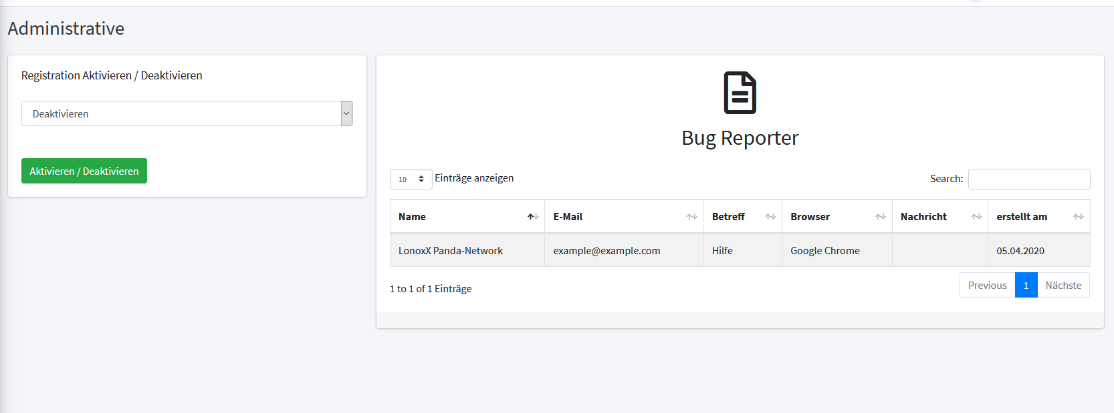The width and height of the screenshot is (1114, 413).
Task: Click the Browser column sort icon
Action: pos(880,217)
